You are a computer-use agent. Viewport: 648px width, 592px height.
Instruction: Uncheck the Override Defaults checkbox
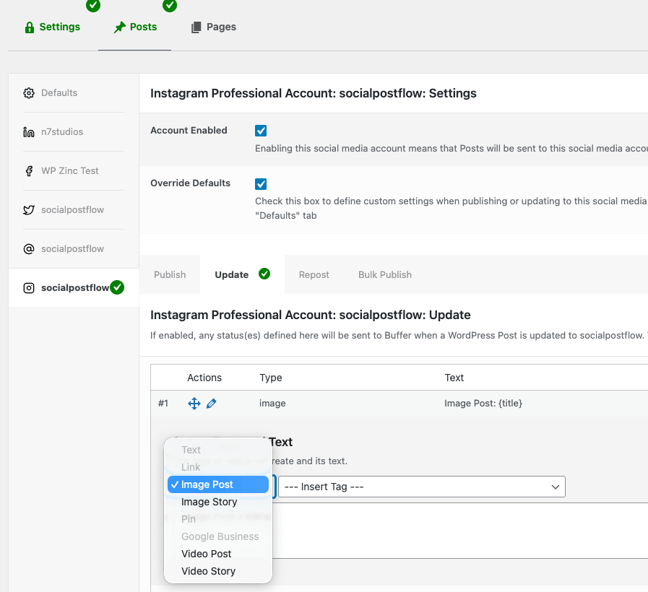(x=261, y=184)
